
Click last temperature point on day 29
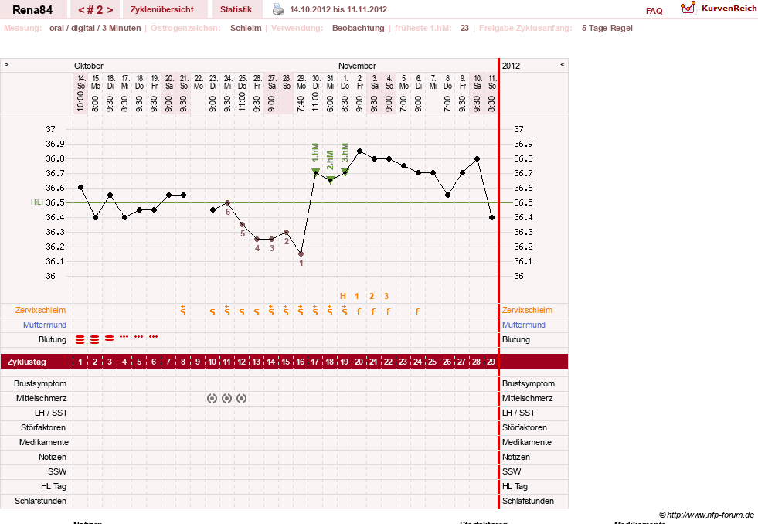(x=491, y=217)
